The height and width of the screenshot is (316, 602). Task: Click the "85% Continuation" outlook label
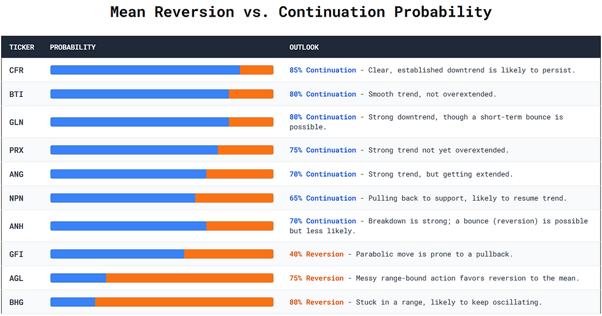[x=322, y=70]
